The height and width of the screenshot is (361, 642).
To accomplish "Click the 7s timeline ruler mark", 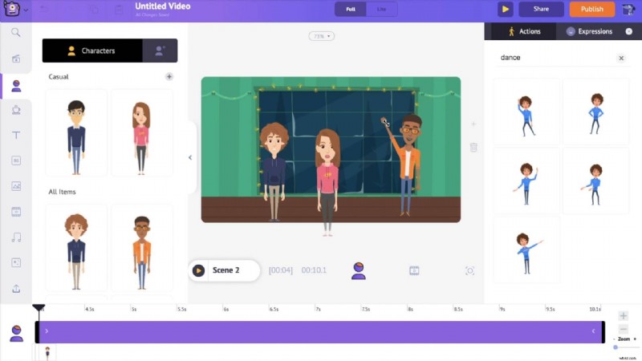I will tap(317, 309).
